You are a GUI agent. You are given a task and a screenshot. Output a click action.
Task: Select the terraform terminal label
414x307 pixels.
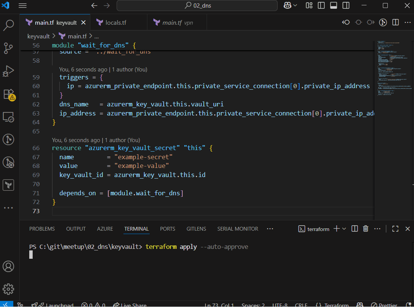point(314,229)
